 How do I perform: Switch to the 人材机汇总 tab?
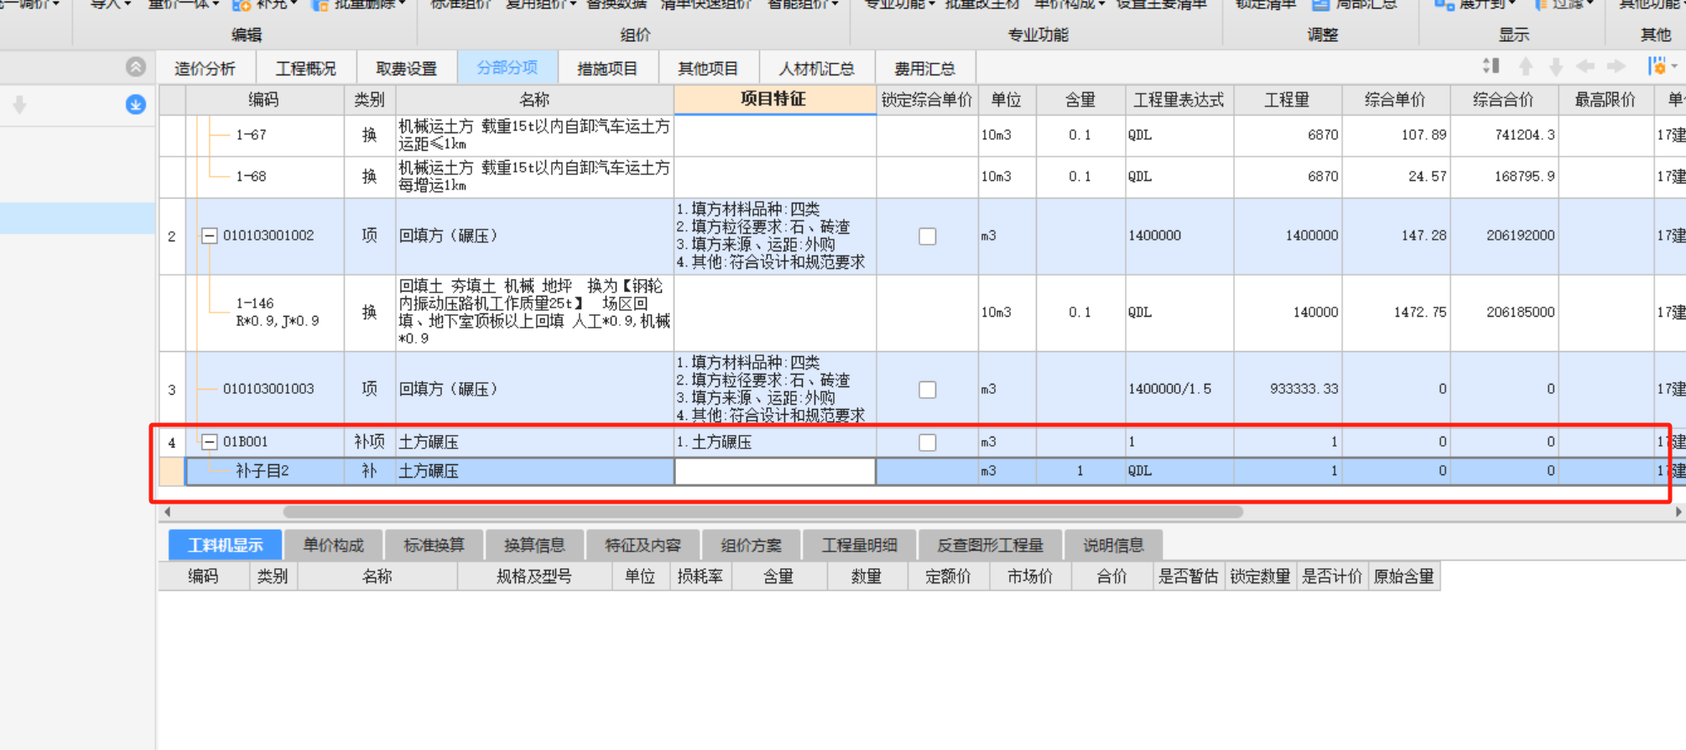point(816,69)
